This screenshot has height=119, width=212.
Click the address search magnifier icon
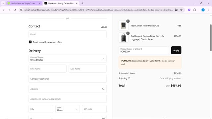click(103, 89)
